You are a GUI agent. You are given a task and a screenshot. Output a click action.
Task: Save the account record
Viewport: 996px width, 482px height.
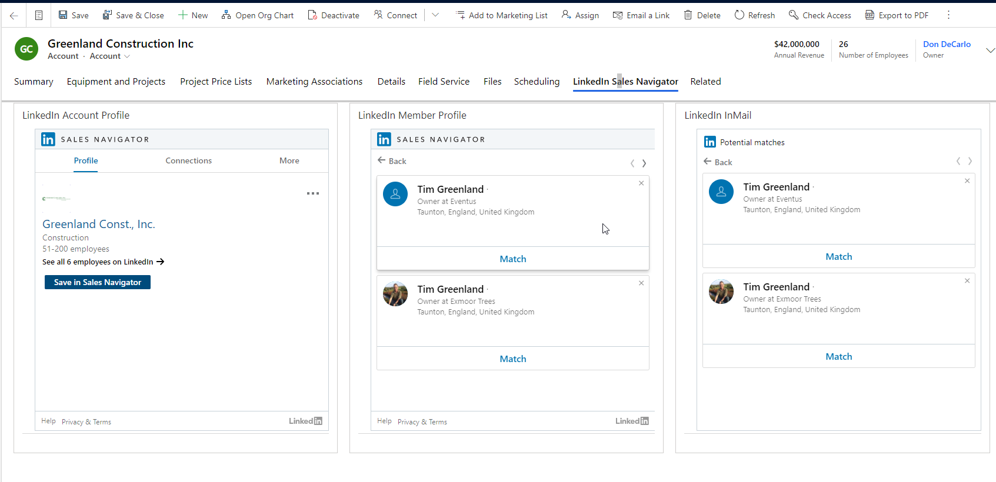coord(74,15)
